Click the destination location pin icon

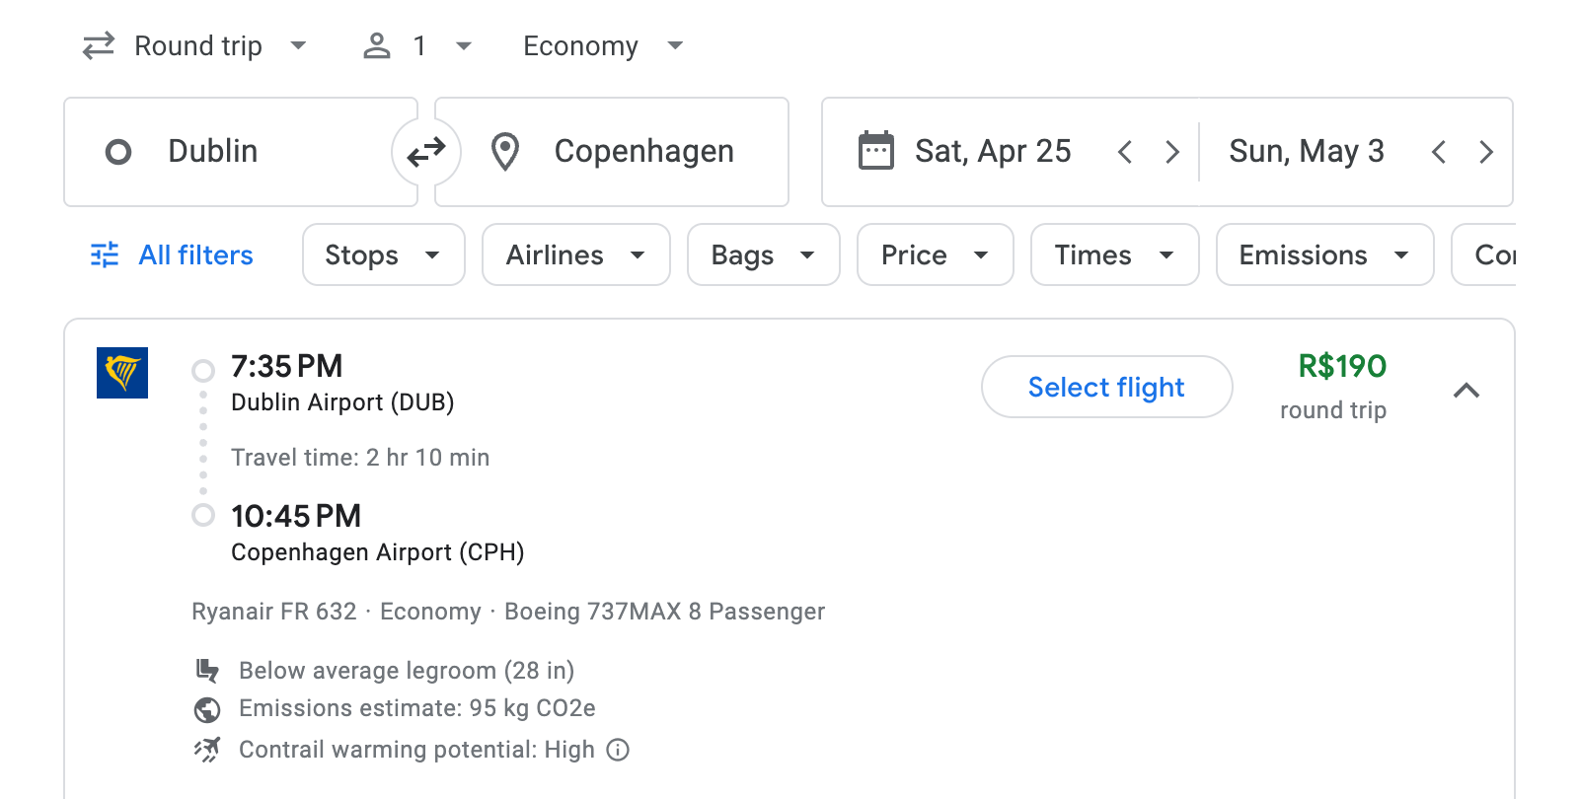[505, 151]
